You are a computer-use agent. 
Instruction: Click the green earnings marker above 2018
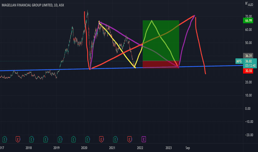(x=32, y=139)
